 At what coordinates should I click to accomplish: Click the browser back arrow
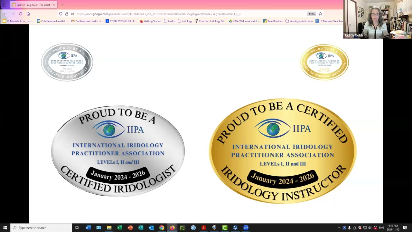5,14
